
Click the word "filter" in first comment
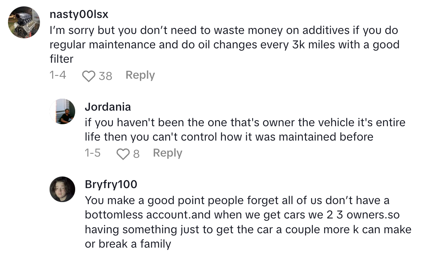click(62, 59)
